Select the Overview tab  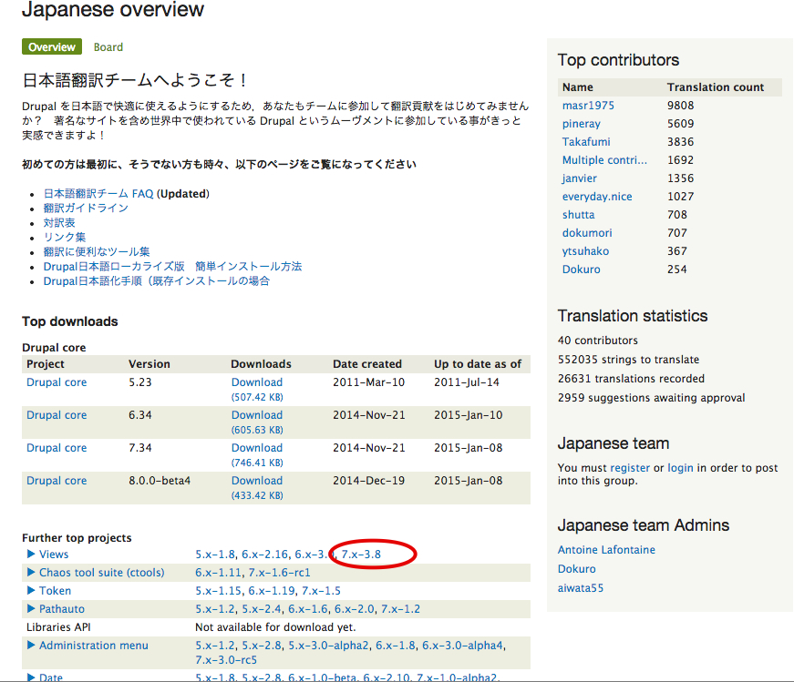point(51,46)
